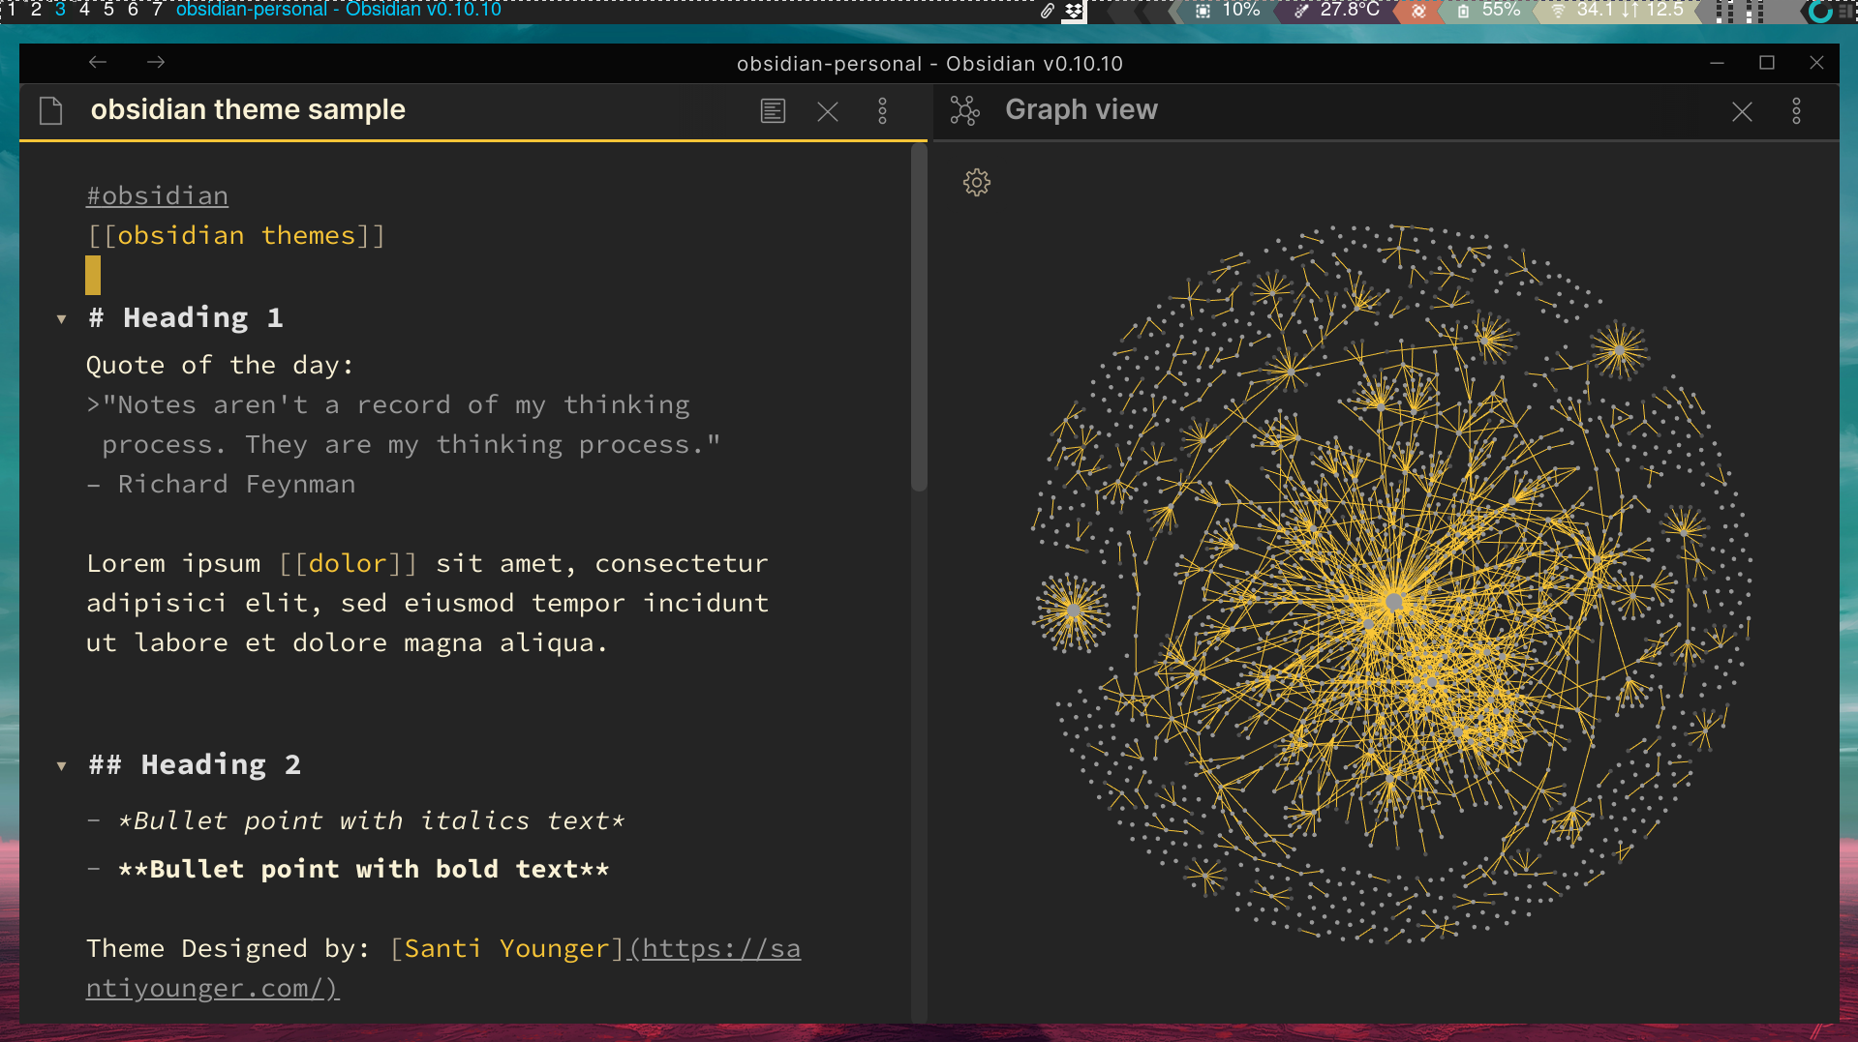Click the editor vertical scrollbar thumb
This screenshot has height=1042, width=1858.
point(919,317)
